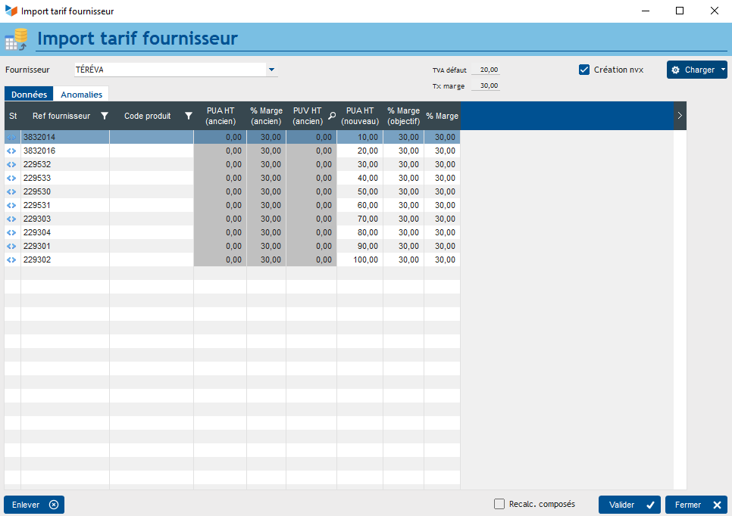Click the Enlever button
The width and height of the screenshot is (732, 516).
click(x=34, y=505)
